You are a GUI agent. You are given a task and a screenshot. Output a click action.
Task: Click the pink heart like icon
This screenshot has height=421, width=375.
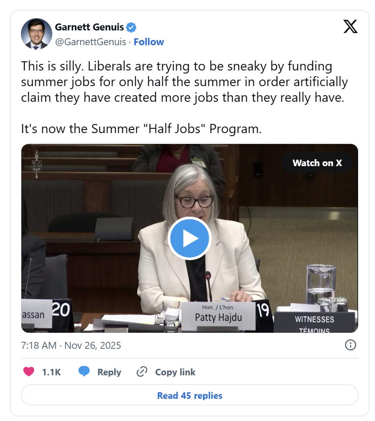(29, 371)
